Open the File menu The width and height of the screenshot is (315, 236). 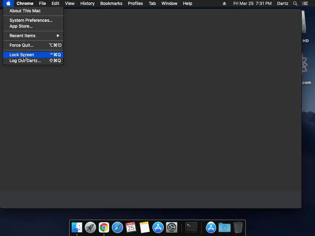42,3
